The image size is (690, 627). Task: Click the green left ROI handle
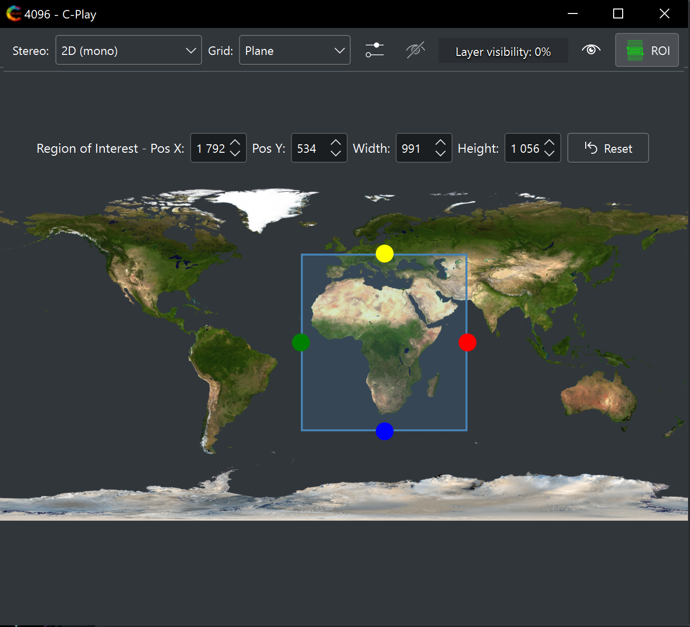tap(301, 342)
